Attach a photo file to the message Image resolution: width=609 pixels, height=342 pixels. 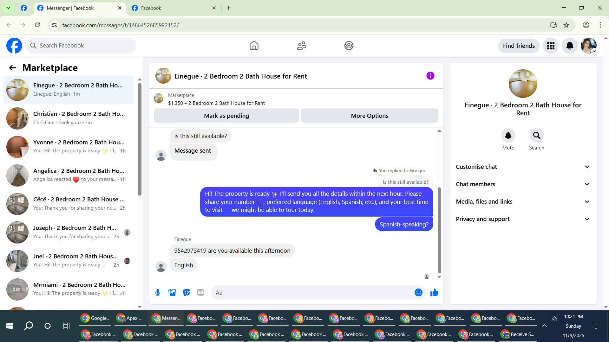point(172,293)
